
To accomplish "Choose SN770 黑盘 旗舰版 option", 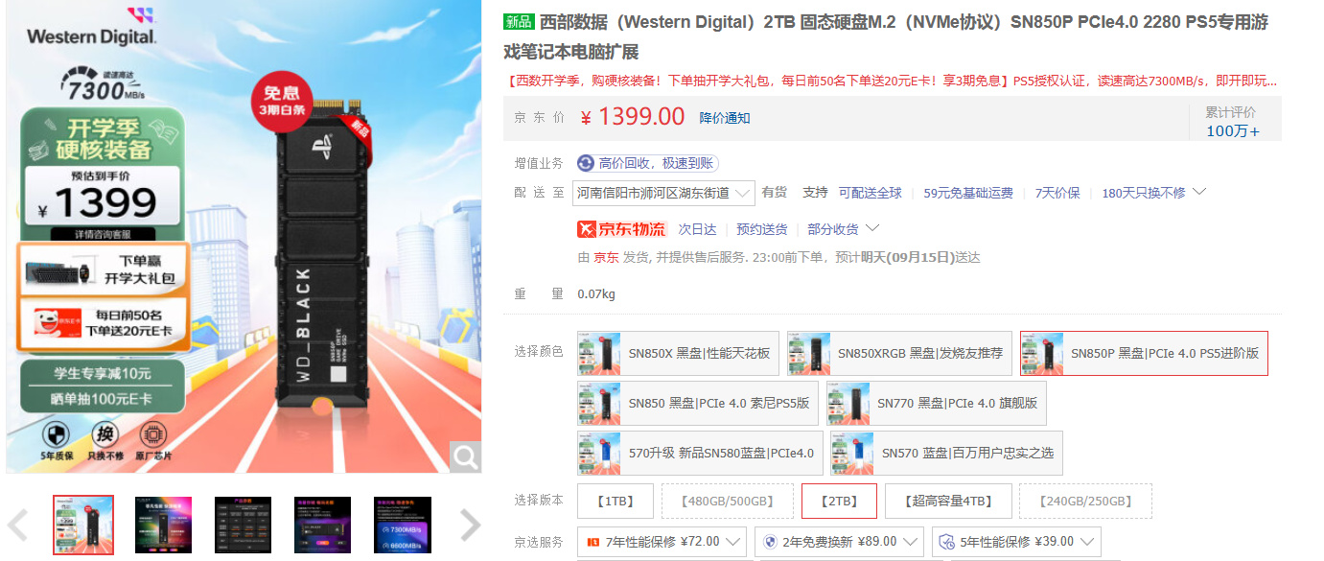I will point(936,403).
